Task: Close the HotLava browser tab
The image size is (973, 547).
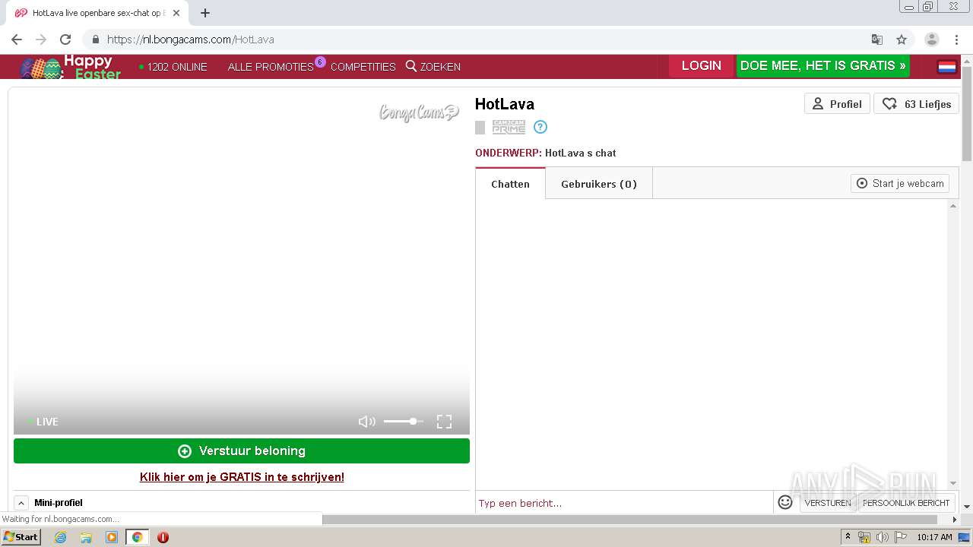Action: coord(176,13)
